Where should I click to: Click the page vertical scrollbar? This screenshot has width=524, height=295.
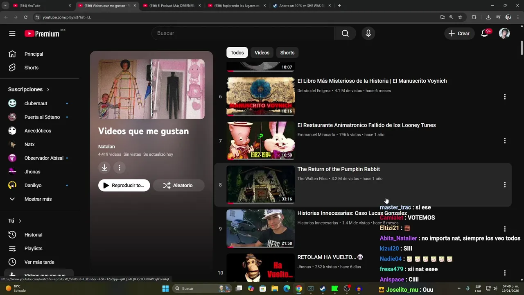(x=522, y=47)
